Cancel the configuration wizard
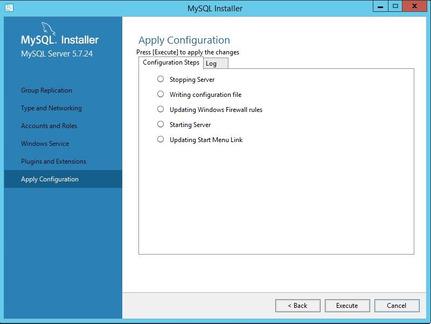Image resolution: width=431 pixels, height=324 pixels. [x=397, y=306]
